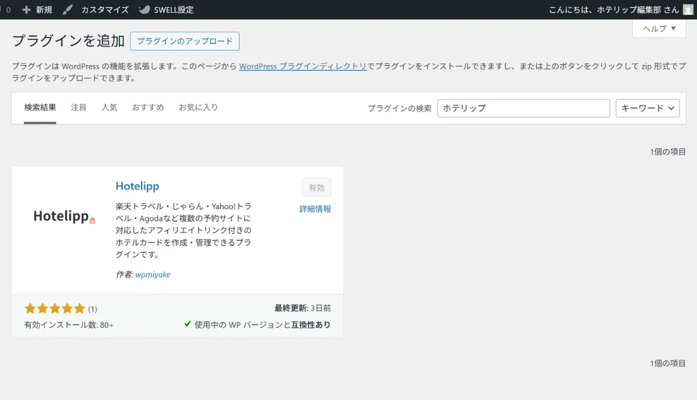Switch to the お気に入り tab
Viewport: 697px width, 400px height.
198,108
